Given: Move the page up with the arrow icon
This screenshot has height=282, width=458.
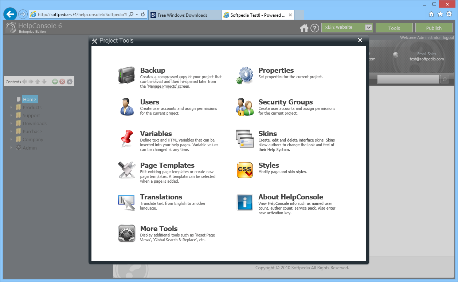Looking at the screenshot, I should tap(38, 82).
